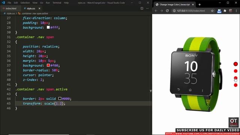Click the cursor: pointer line

coord(38,75)
